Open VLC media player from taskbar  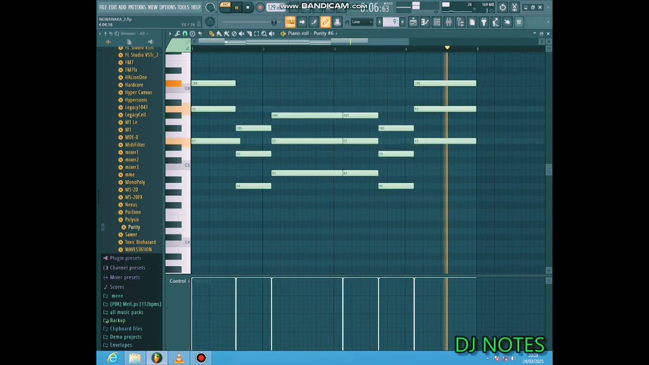pos(179,358)
